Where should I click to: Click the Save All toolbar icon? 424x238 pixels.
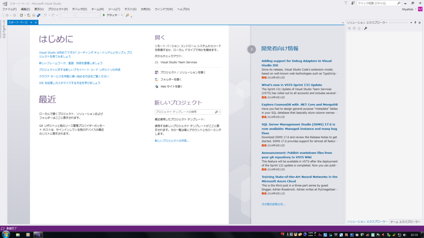point(39,15)
